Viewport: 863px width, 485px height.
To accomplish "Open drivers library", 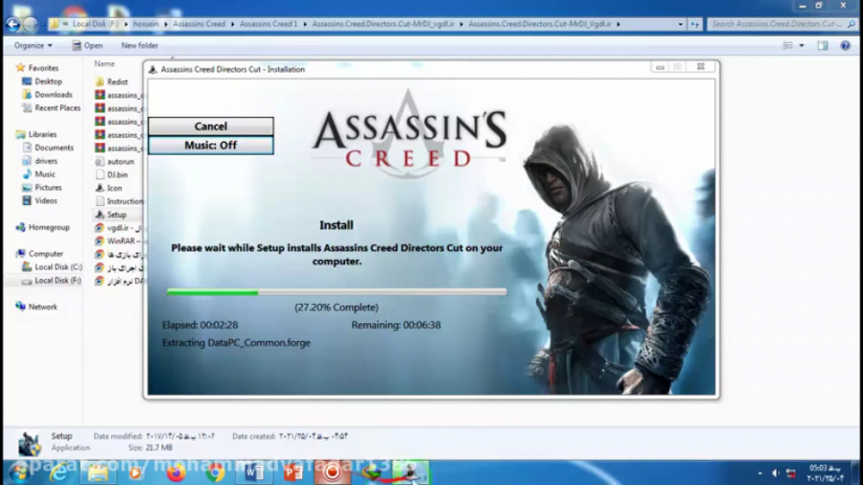I will [x=46, y=161].
